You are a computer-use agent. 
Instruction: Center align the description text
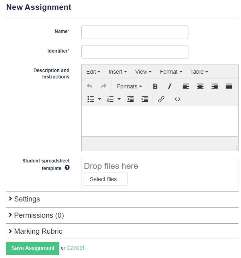click(200, 86)
